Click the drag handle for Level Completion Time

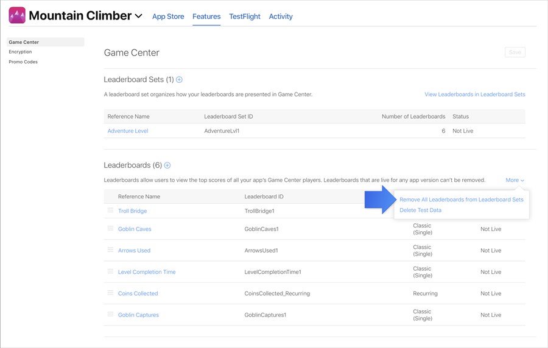pyautogui.click(x=110, y=271)
